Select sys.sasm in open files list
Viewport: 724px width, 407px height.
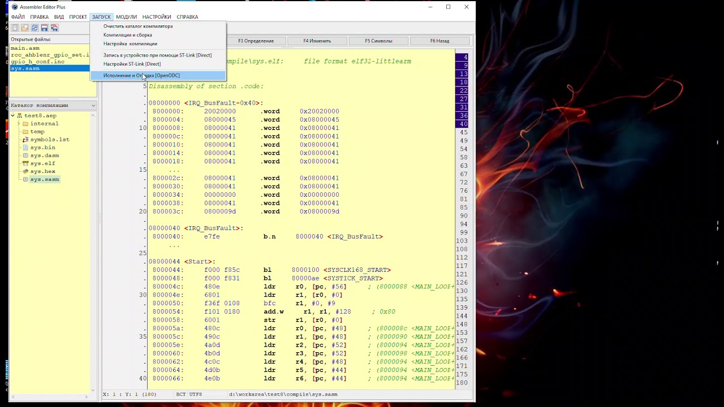coord(50,68)
